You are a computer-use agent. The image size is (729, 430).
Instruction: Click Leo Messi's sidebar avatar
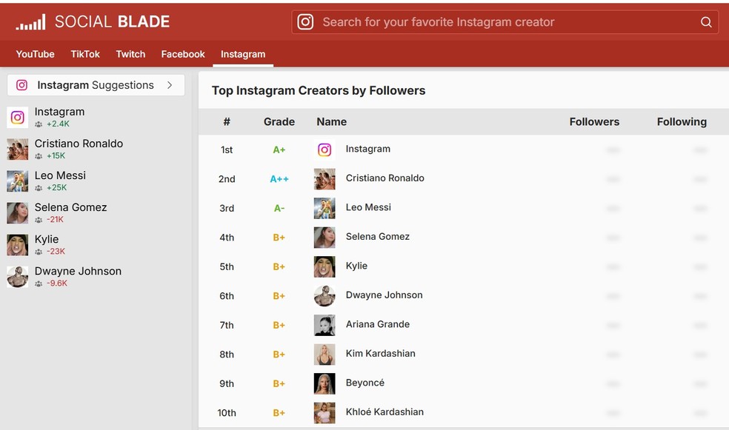[x=18, y=181]
